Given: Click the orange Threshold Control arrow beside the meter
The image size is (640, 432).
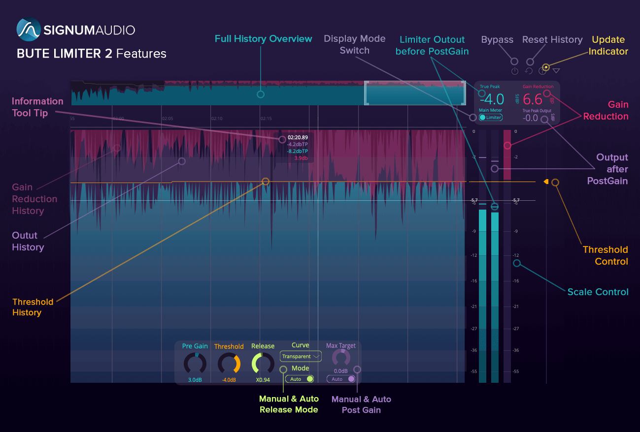Looking at the screenshot, I should [x=546, y=181].
